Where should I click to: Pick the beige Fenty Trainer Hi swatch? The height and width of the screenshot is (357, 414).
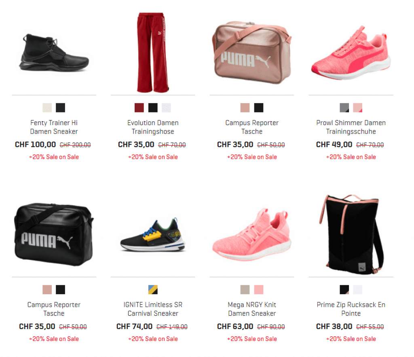coord(47,108)
